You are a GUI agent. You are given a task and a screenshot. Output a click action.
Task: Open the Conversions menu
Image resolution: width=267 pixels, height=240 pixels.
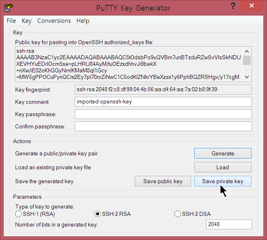click(54, 21)
